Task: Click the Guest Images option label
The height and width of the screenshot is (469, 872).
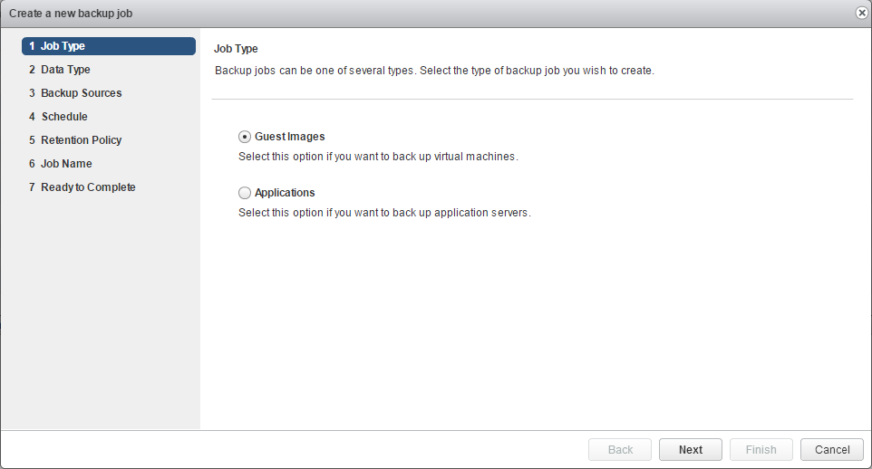Action: pos(289,137)
